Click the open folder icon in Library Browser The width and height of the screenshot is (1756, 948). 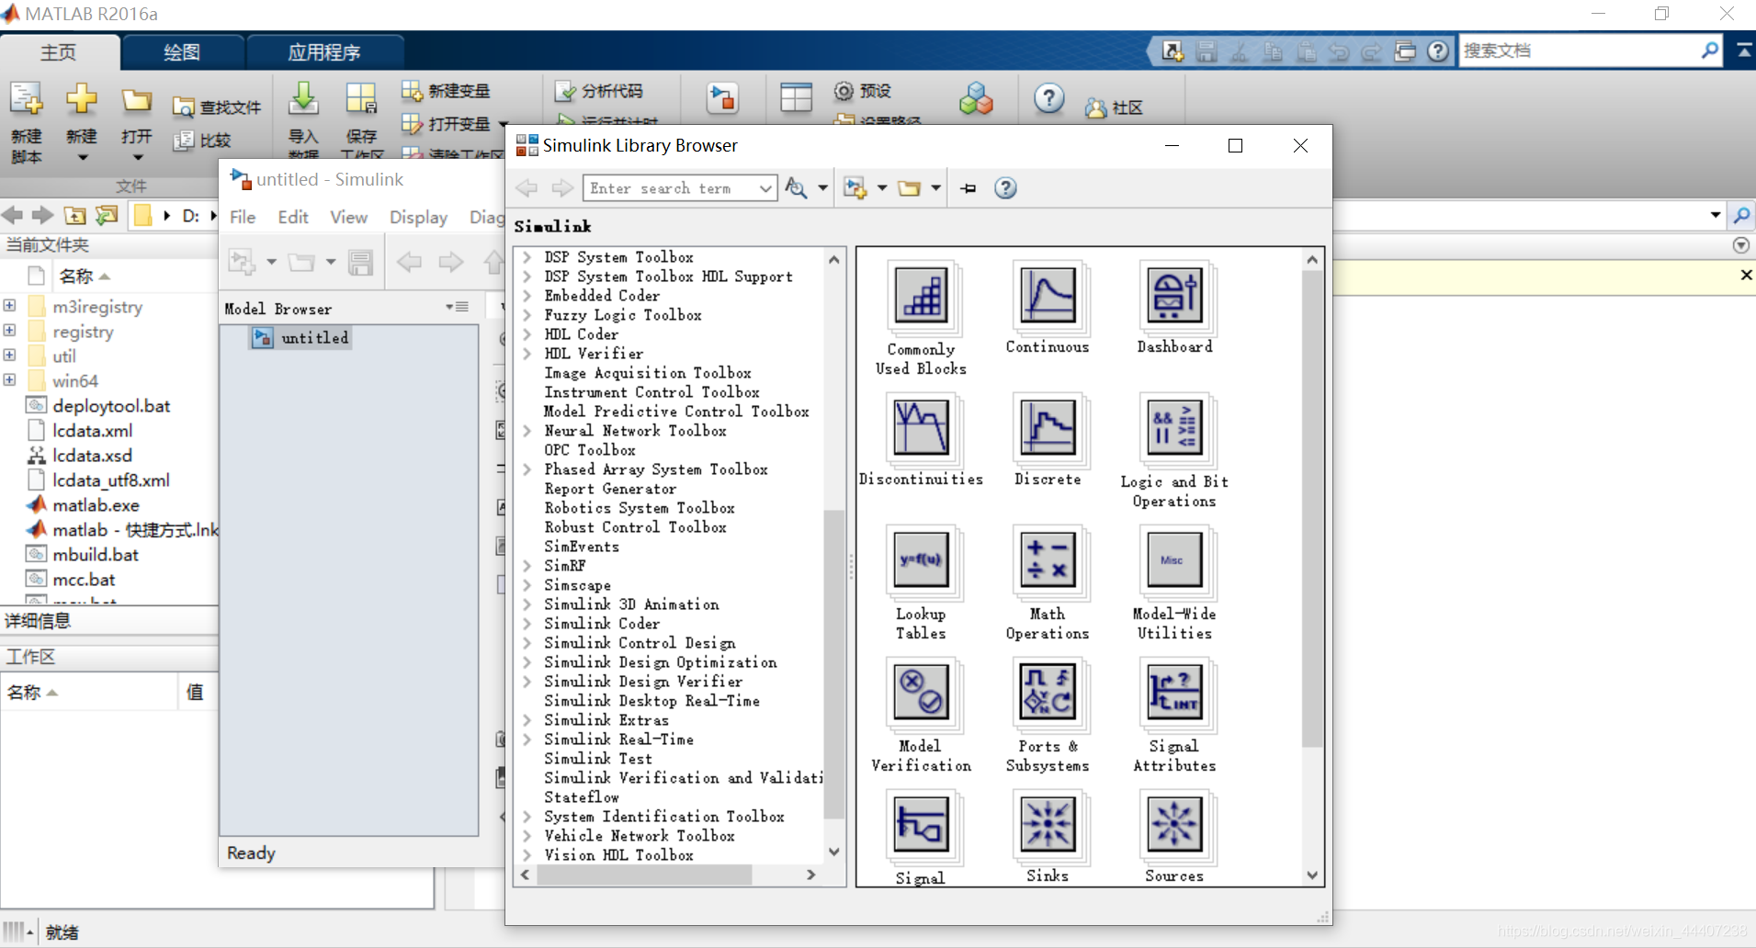(x=910, y=188)
